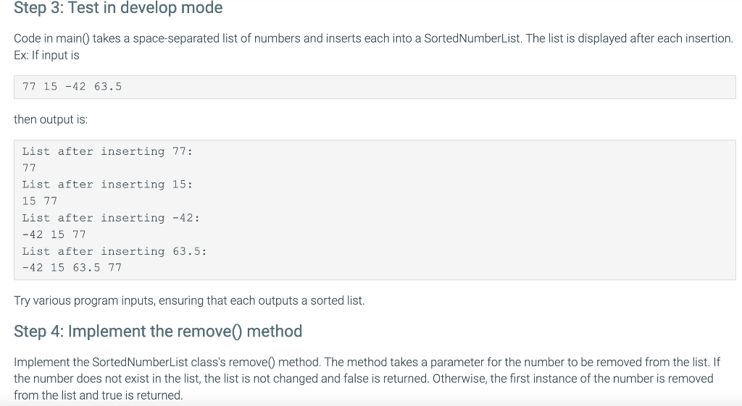742x406 pixels.
Task: Click the 'Step 4: Implement the remove() method' heading
Action: (x=157, y=331)
